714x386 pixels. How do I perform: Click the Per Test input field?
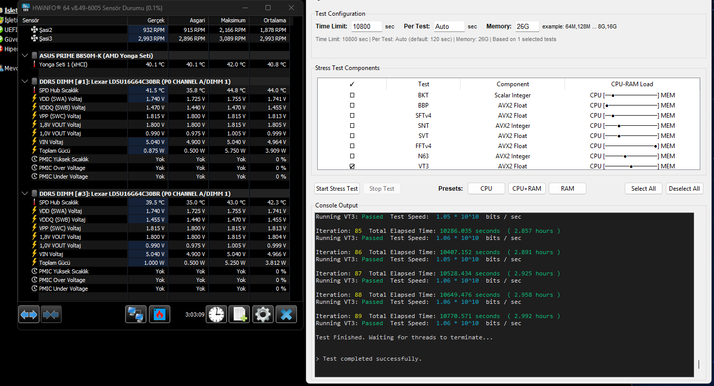(449, 26)
